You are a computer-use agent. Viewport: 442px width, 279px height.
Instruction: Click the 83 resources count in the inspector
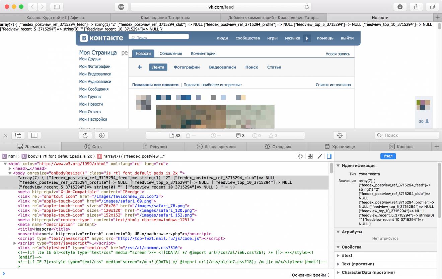click(x=175, y=135)
